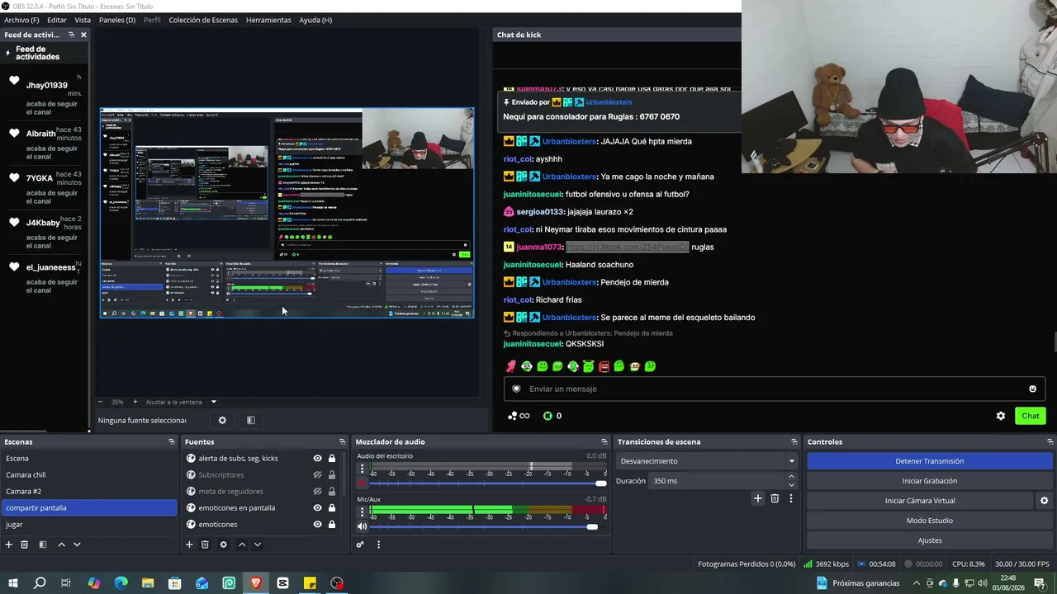Open the Mic/Aux three-dot options

click(362, 512)
